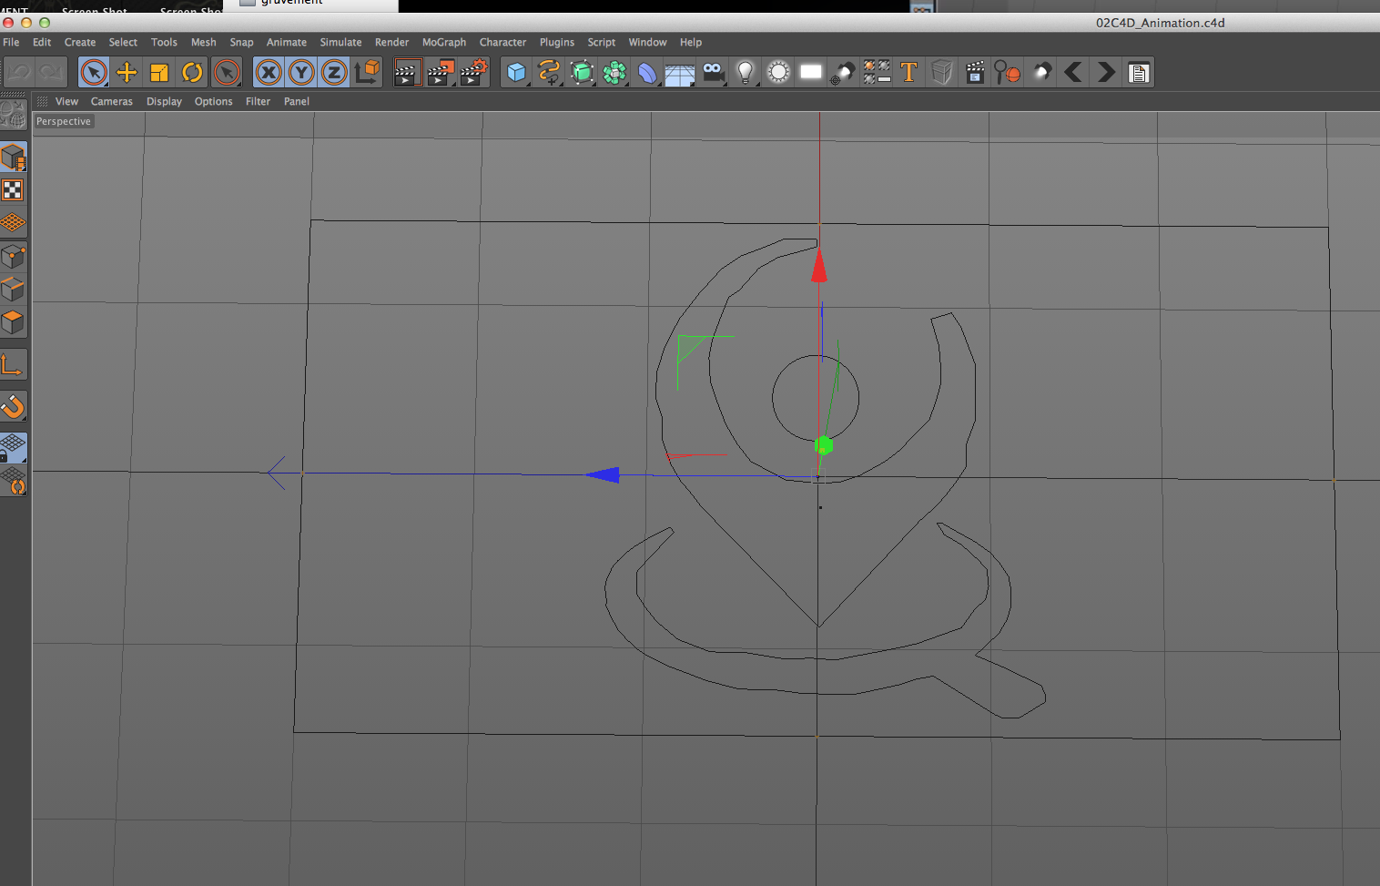Image resolution: width=1380 pixels, height=886 pixels.
Task: Add a Subdivision Surface generator
Action: [582, 72]
